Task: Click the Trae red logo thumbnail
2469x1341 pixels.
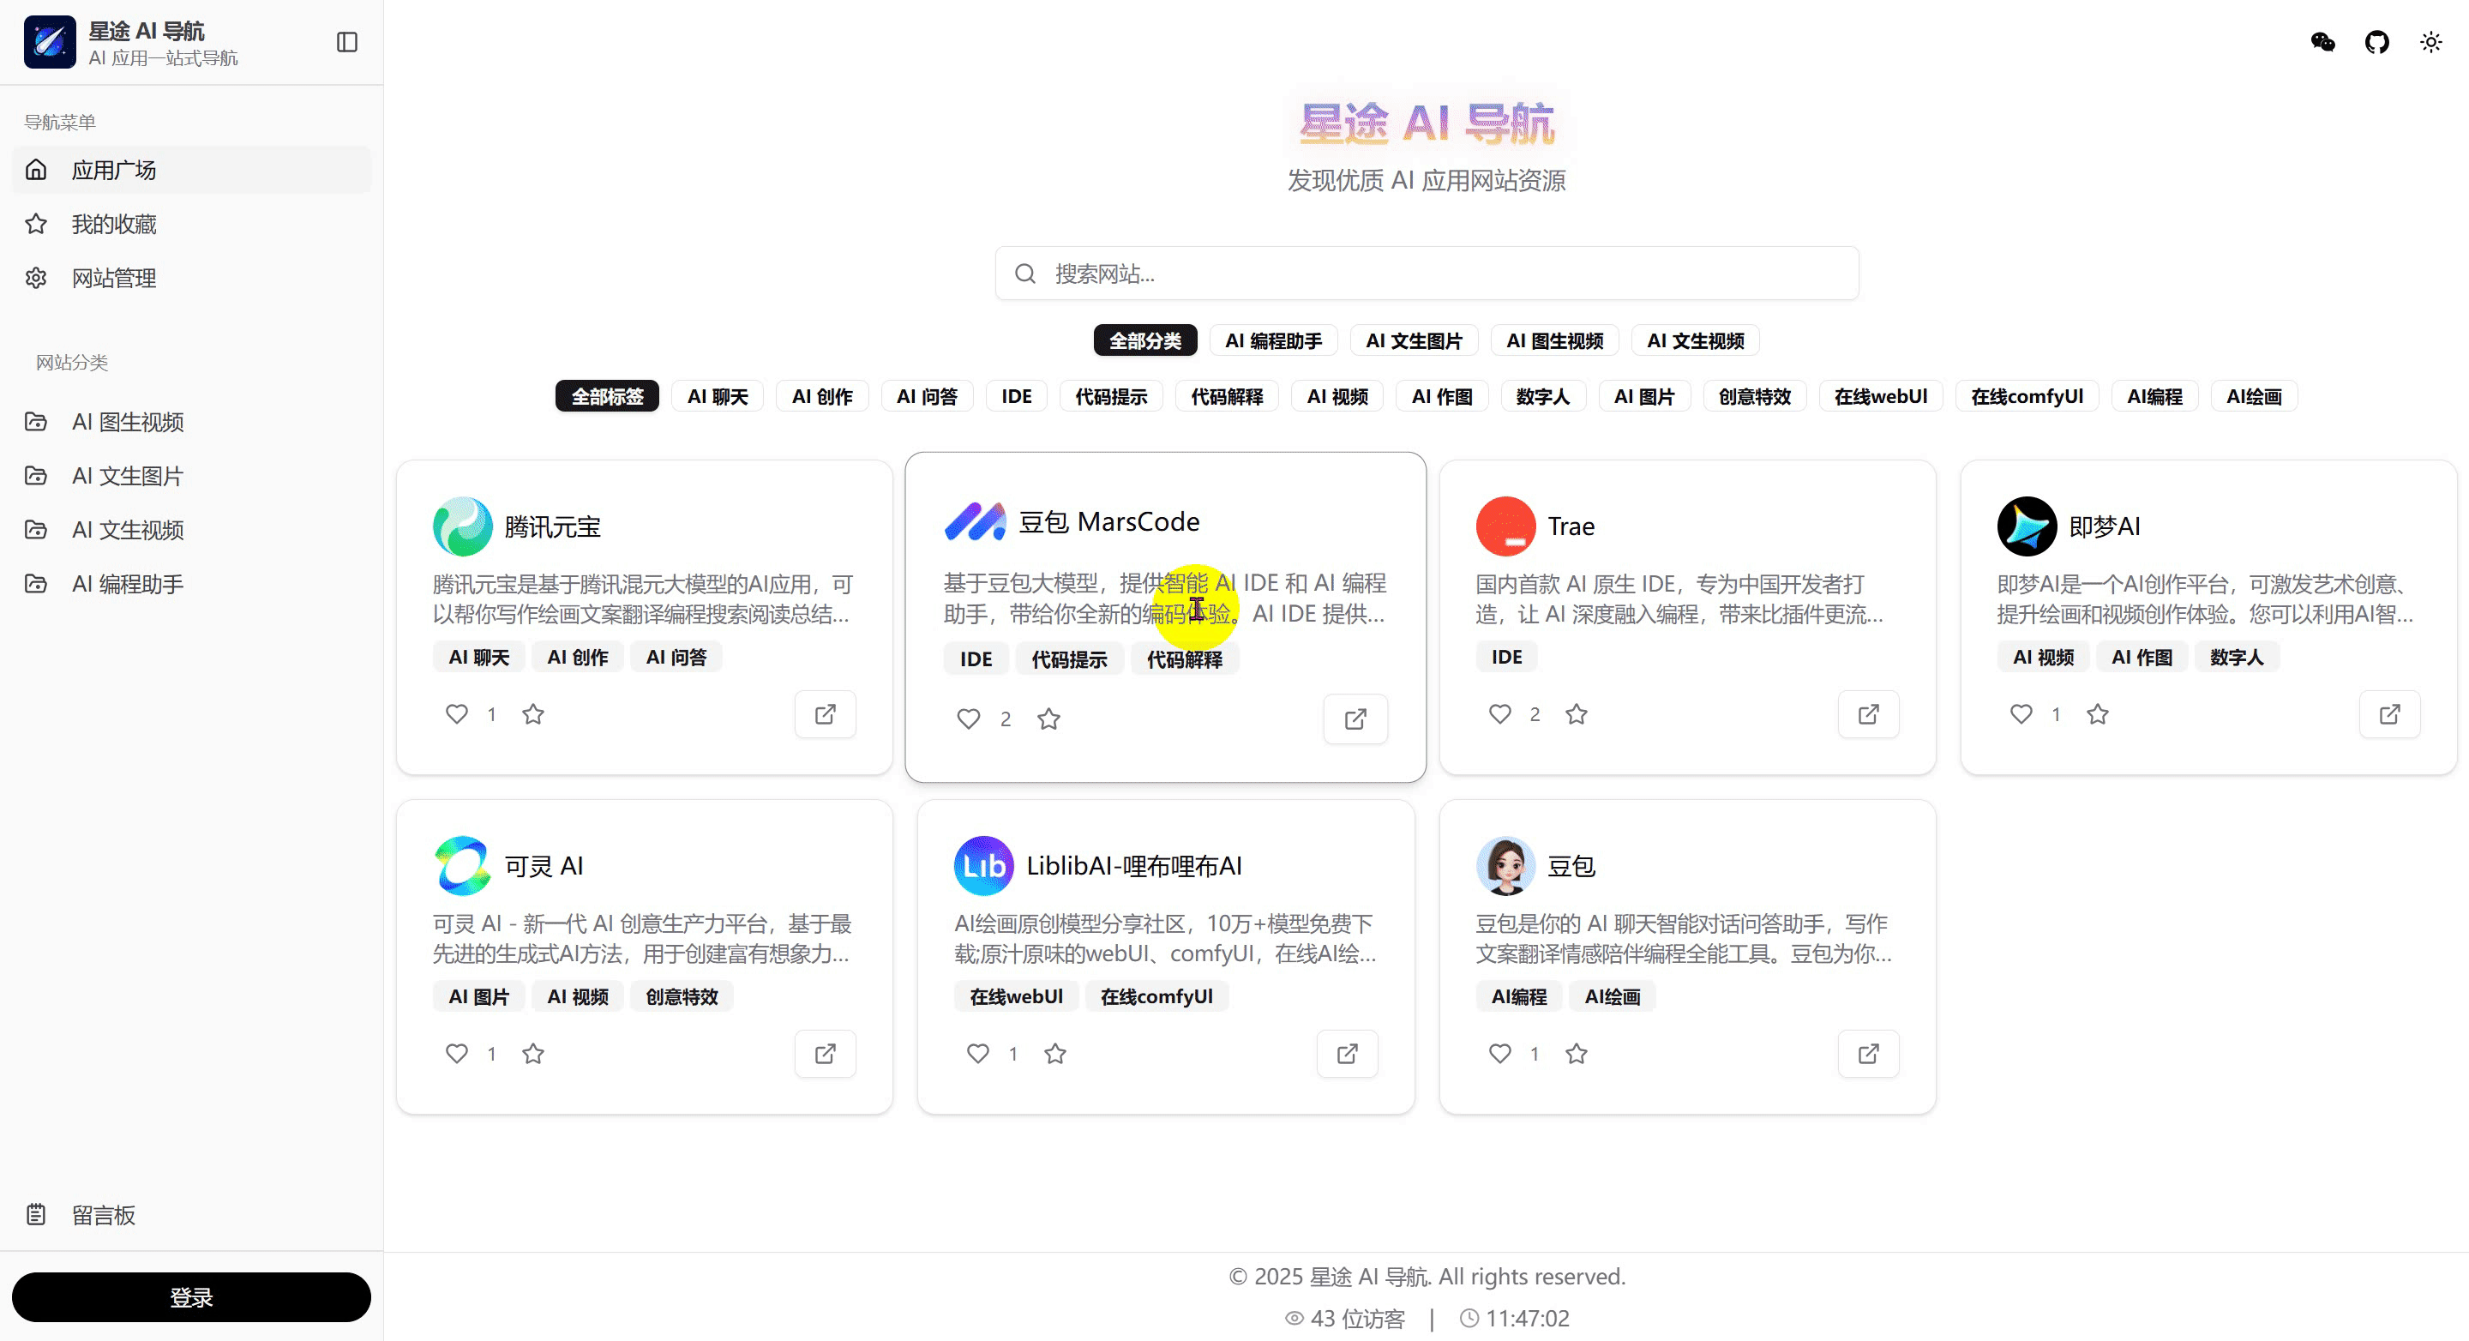Action: [x=1505, y=526]
